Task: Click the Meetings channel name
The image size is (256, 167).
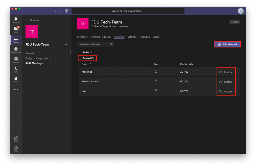Action: 87,72
